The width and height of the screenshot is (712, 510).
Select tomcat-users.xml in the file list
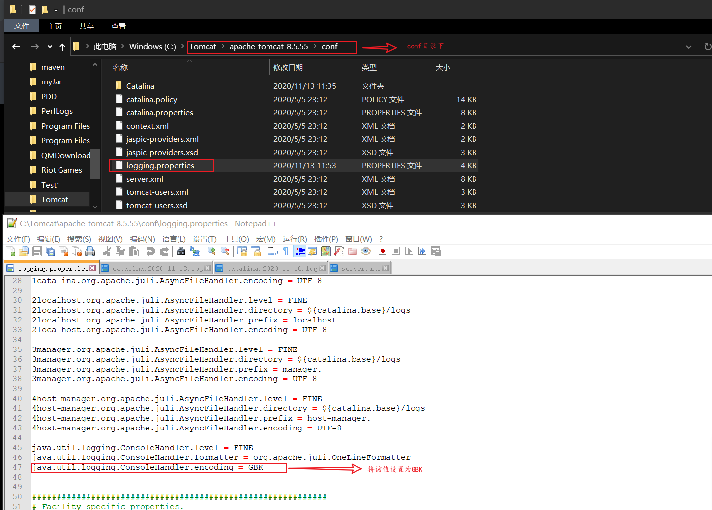click(x=157, y=192)
